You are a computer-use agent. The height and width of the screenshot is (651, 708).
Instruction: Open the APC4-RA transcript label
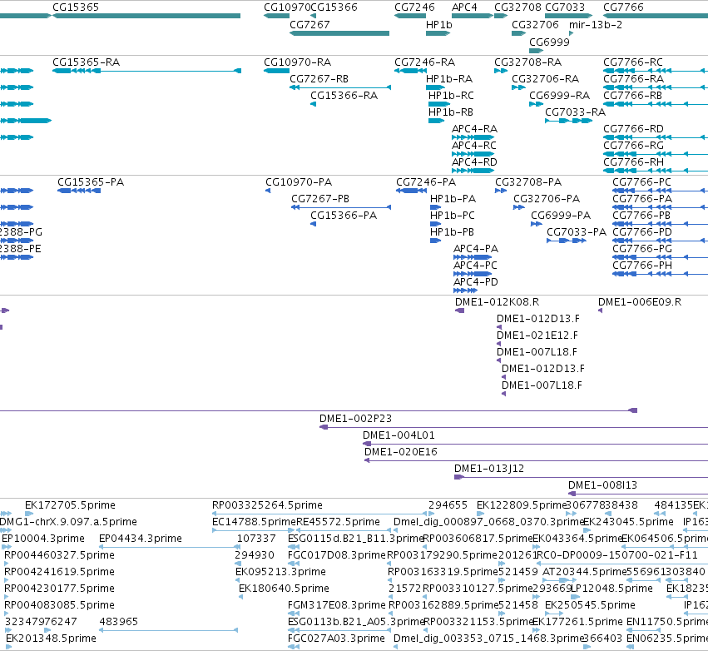(x=474, y=129)
